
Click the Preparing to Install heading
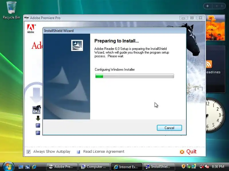click(x=117, y=41)
